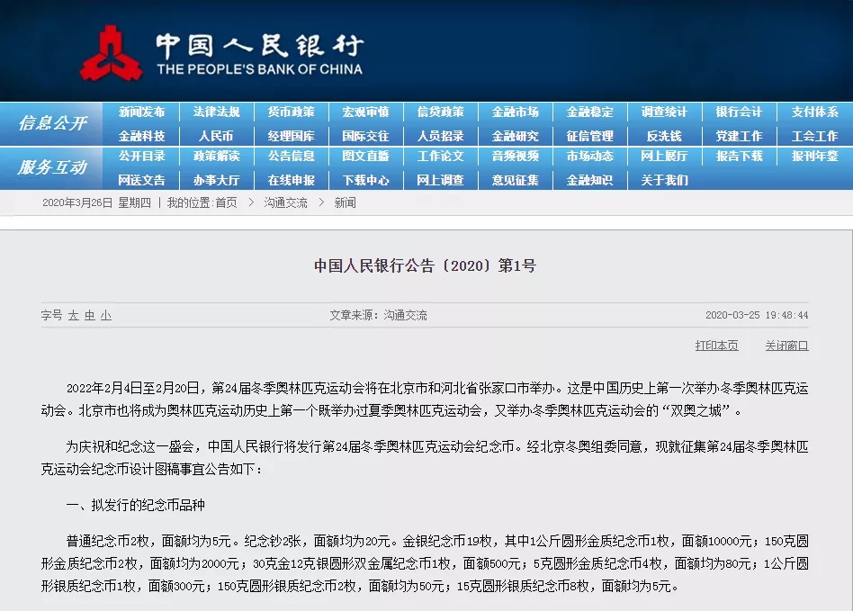
Task: Open 下载中心 link
Action: tap(365, 180)
